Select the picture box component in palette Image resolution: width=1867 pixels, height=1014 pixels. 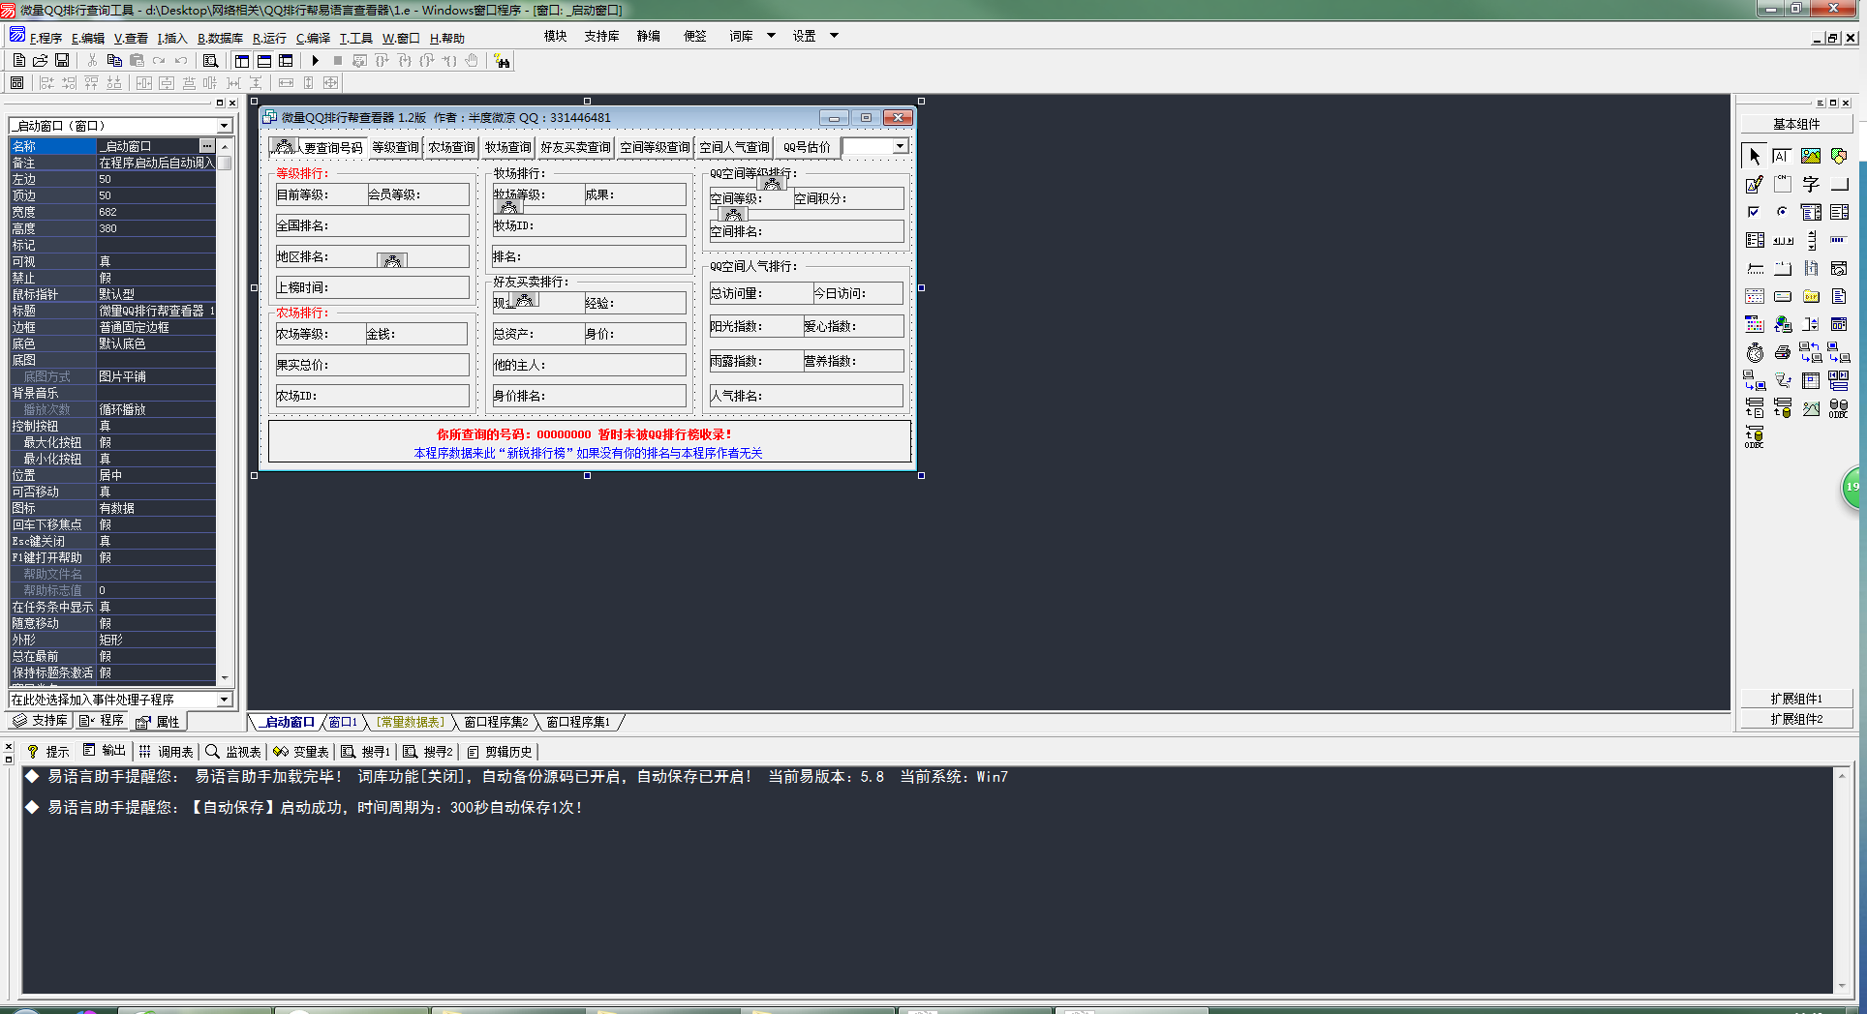click(1810, 156)
